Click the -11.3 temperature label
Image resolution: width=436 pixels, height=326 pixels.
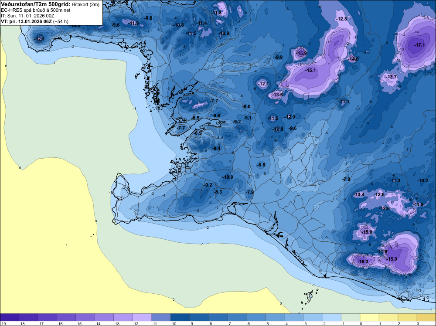(395, 180)
